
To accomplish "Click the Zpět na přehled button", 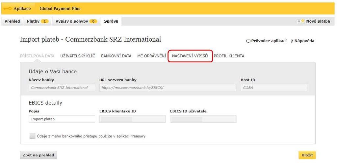I will 39,155.
